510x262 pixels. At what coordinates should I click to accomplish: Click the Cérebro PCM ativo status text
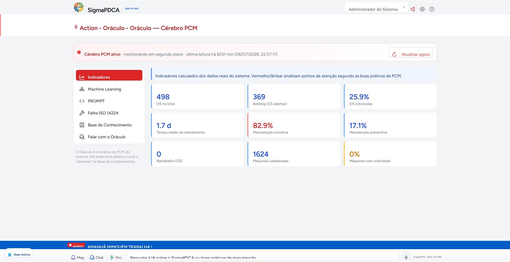[102, 54]
